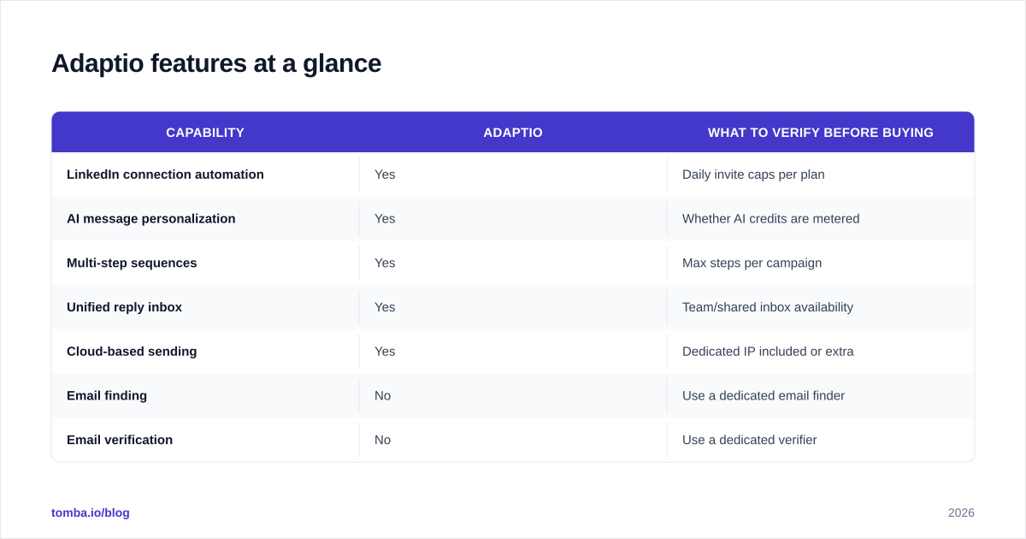
Task: Click 'Use a dedicated email finder'
Action: pyautogui.click(x=764, y=396)
